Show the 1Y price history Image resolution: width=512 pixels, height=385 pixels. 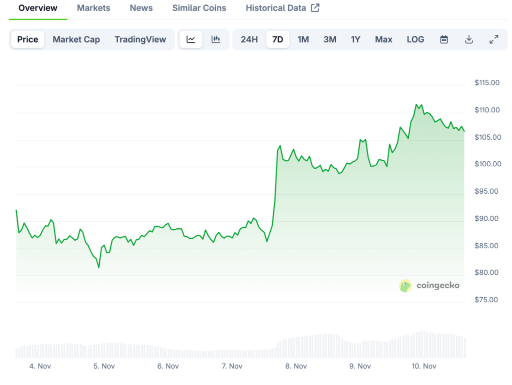tap(355, 39)
